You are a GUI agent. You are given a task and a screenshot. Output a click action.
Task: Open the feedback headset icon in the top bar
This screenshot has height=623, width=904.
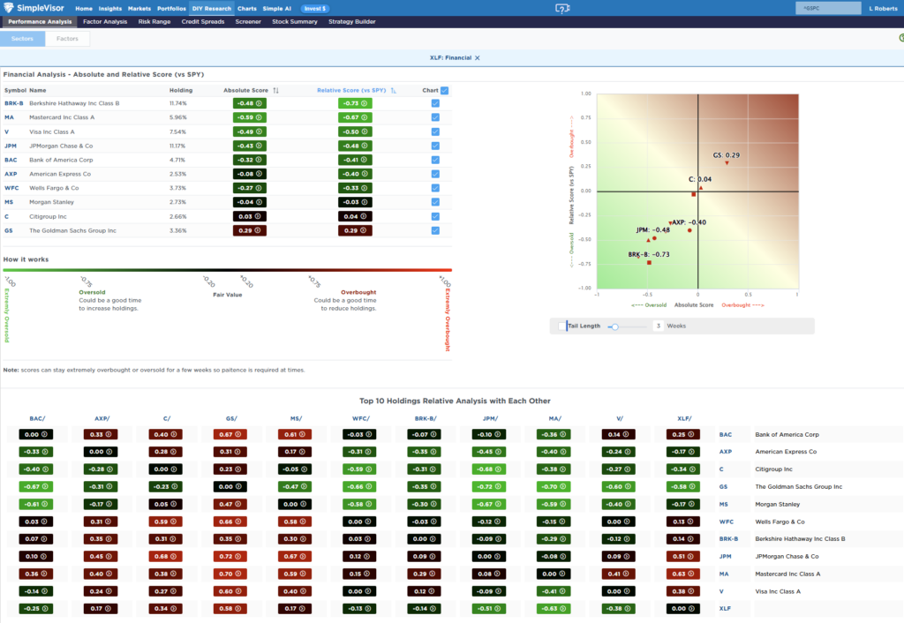[x=562, y=7]
